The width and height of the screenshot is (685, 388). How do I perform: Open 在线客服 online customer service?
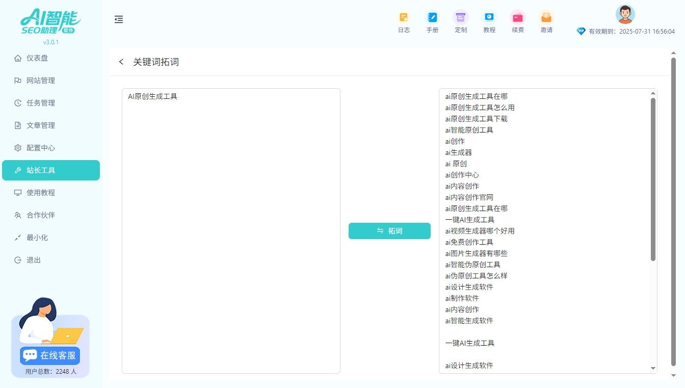pos(49,355)
